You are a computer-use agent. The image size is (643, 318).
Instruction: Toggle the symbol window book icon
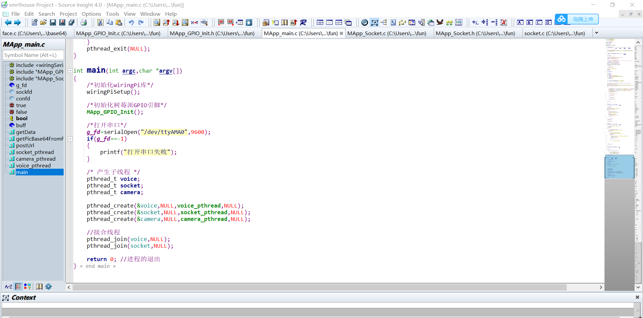[40, 287]
